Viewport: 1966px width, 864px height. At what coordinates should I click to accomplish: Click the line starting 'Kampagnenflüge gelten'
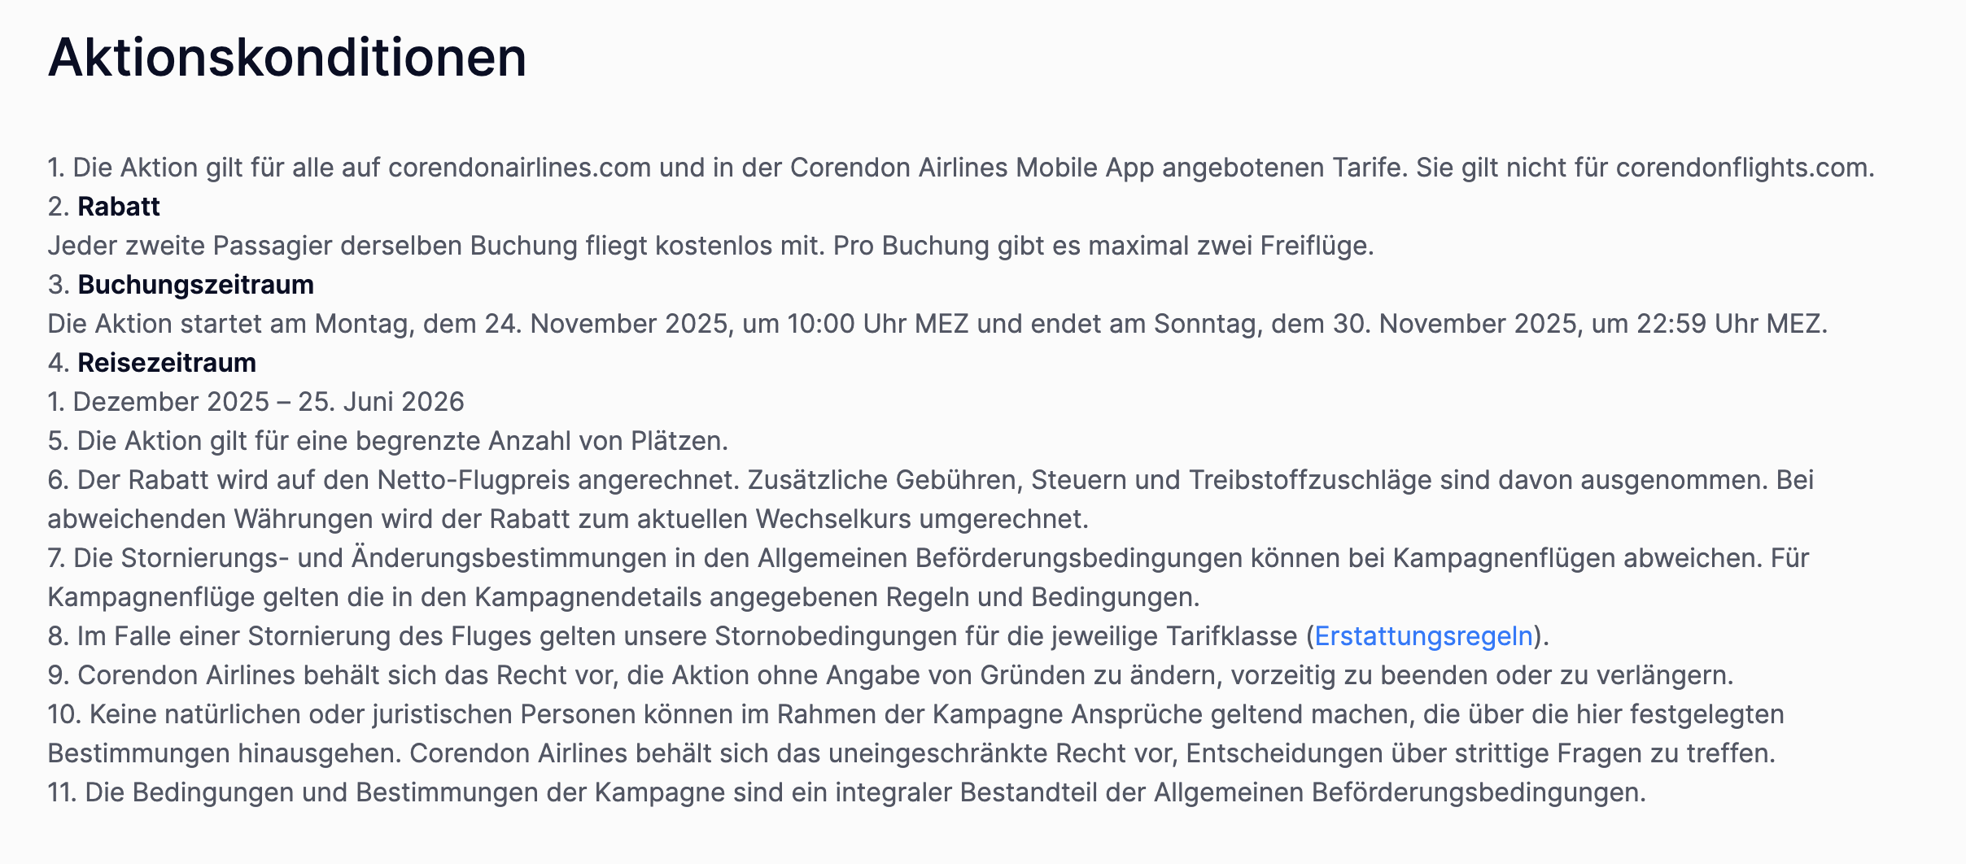click(x=623, y=597)
